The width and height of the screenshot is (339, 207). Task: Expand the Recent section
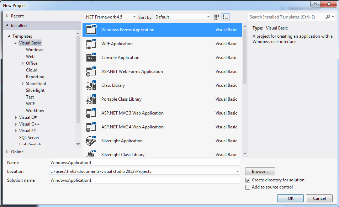tap(7, 16)
